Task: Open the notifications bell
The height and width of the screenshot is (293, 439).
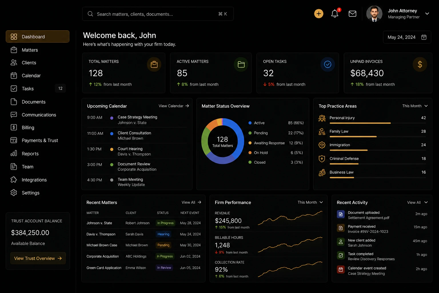Action: [x=335, y=14]
